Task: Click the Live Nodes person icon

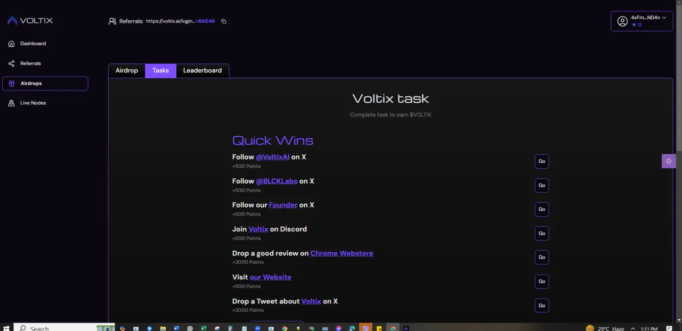Action: click(x=11, y=103)
